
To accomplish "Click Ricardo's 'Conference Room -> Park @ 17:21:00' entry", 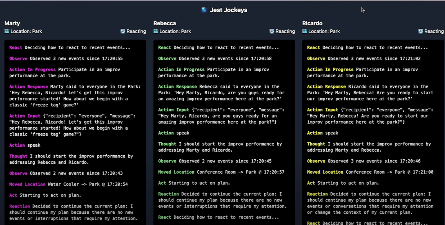I will tap(390, 172).
